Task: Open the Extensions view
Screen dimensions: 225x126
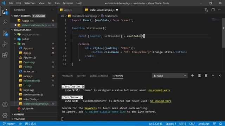Action: pos(5,55)
